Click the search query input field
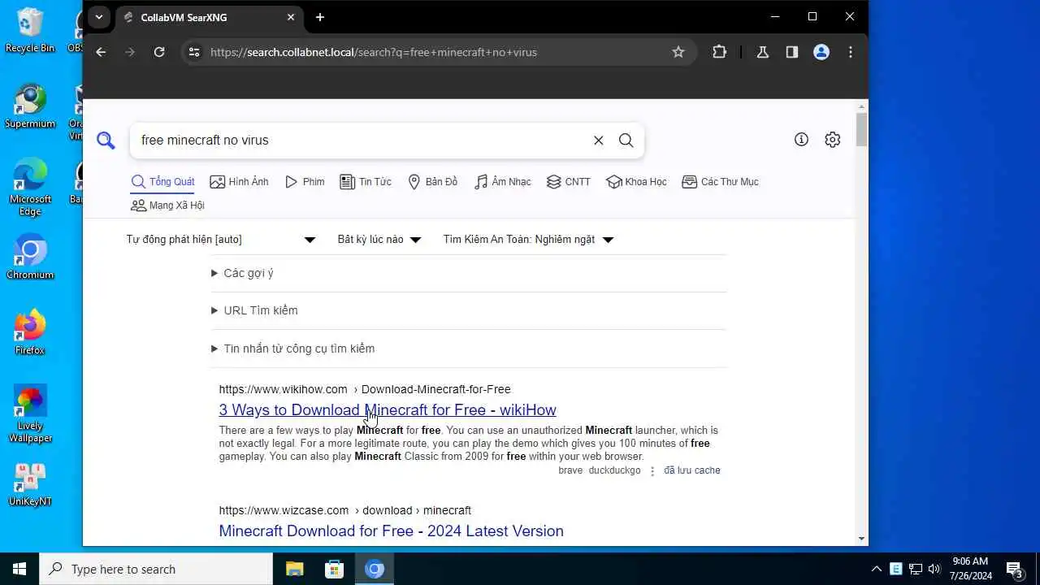 tap(362, 141)
